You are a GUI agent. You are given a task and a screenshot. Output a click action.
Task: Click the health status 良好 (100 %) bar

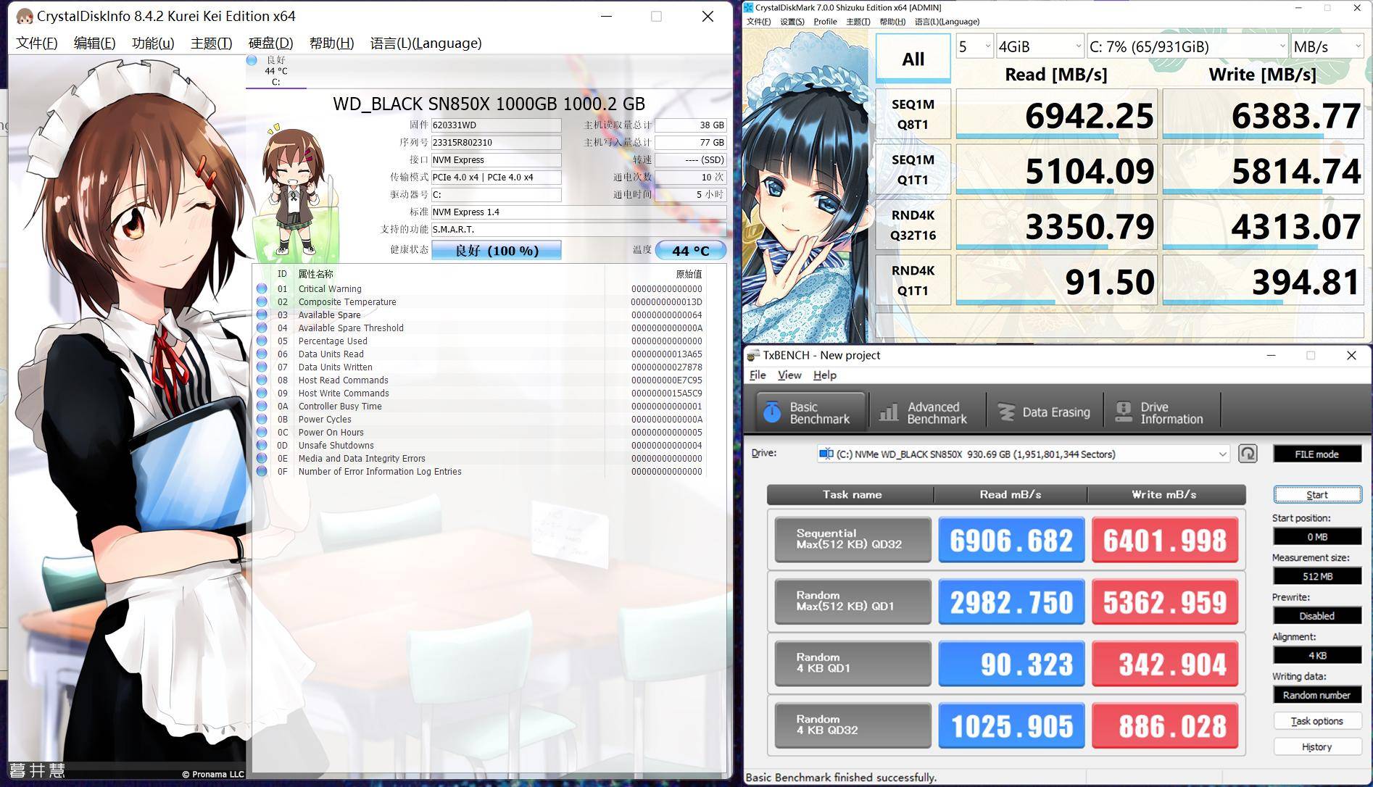point(496,250)
